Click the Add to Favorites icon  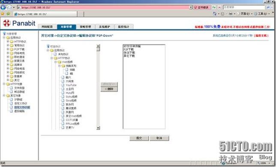(8, 14)
